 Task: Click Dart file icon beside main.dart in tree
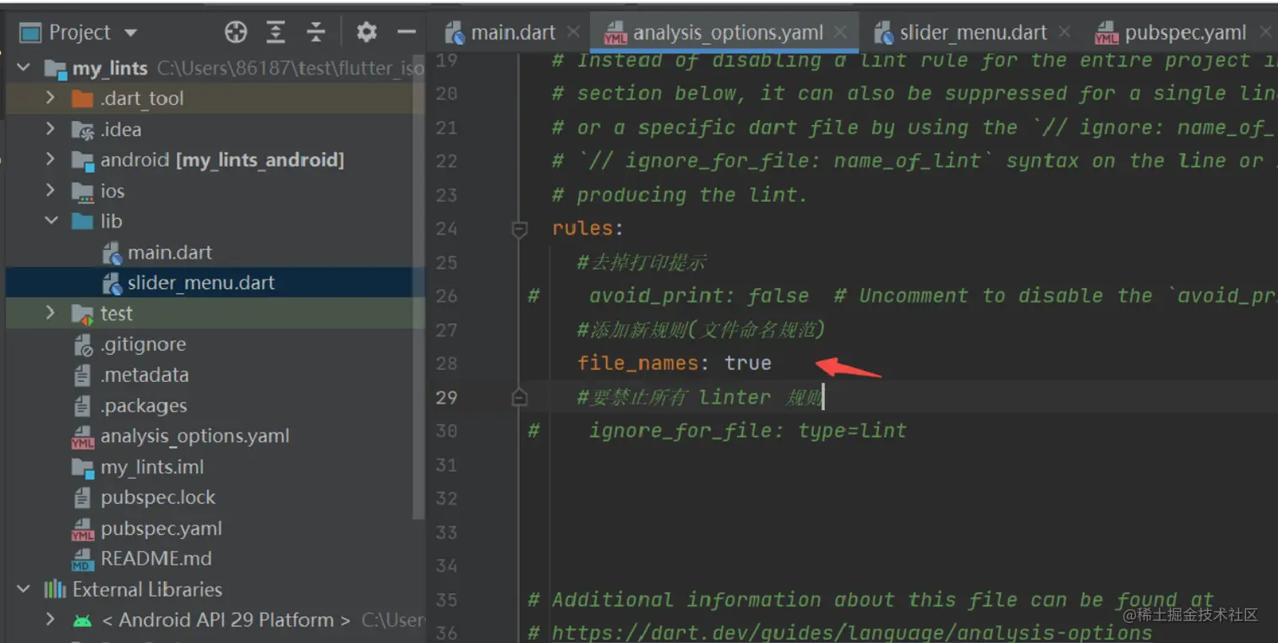pos(112,253)
